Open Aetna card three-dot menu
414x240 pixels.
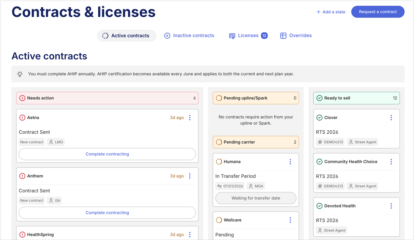click(190, 118)
